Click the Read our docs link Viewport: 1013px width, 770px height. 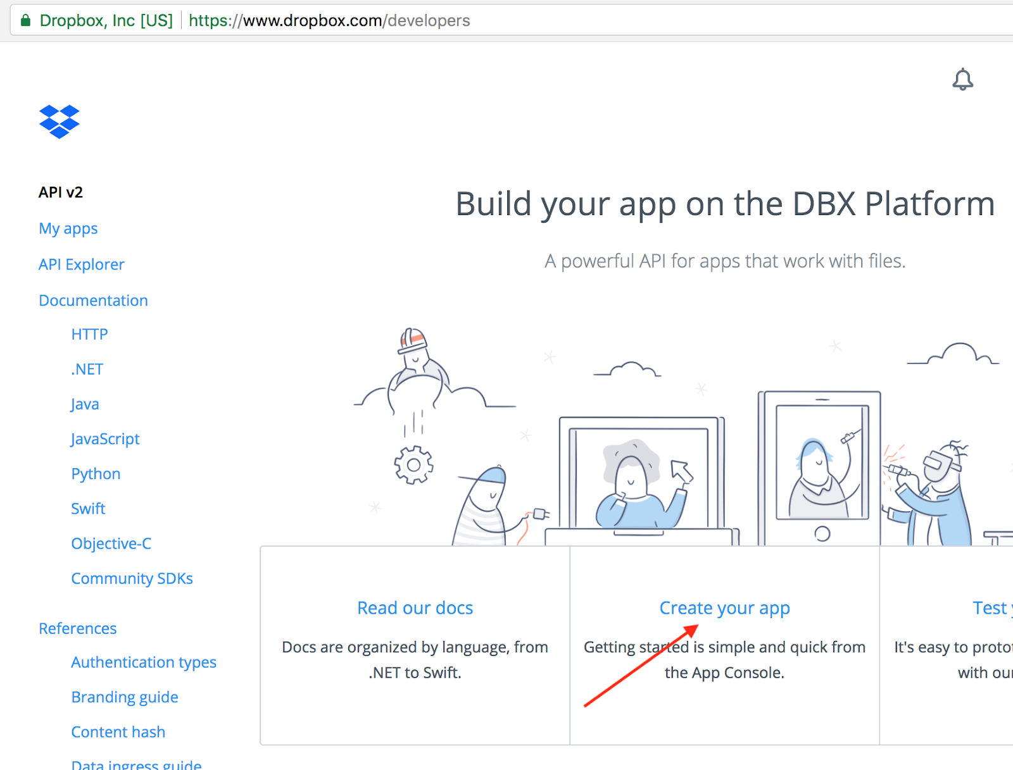(x=415, y=608)
